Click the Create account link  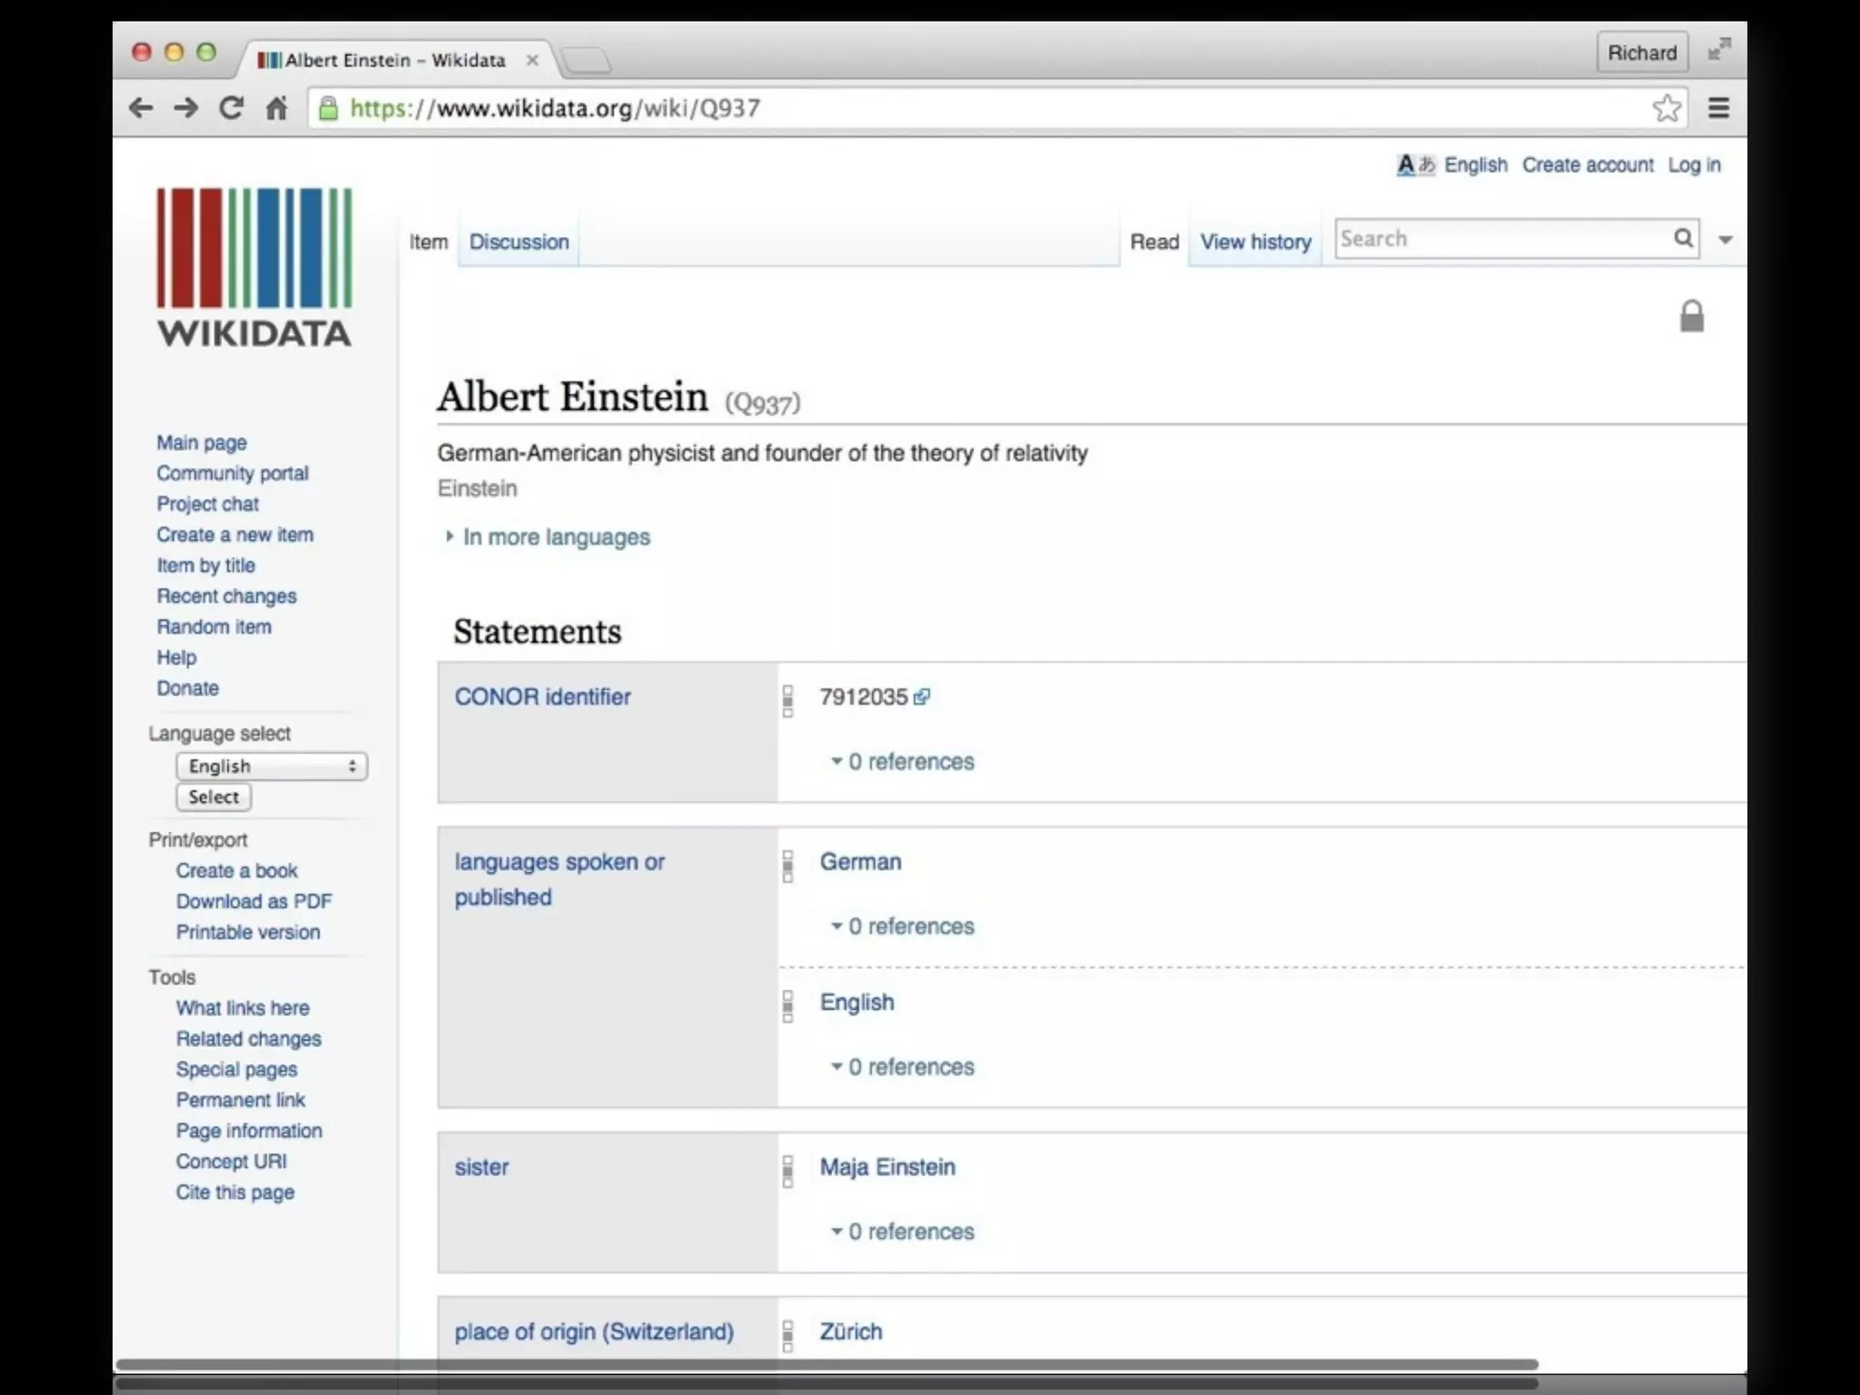(1588, 164)
